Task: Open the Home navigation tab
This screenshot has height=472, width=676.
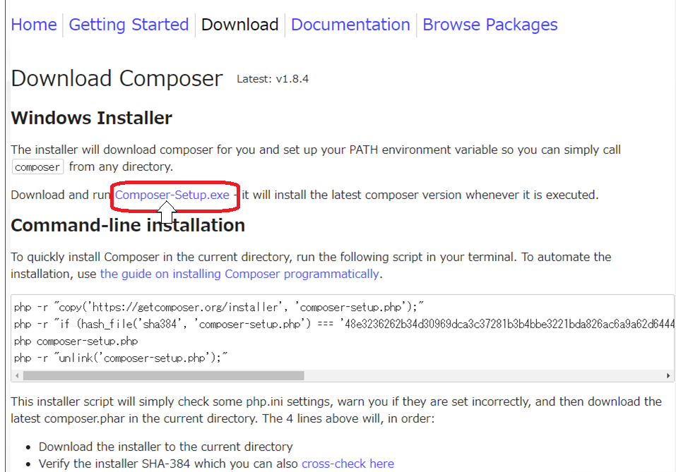Action: pos(34,25)
